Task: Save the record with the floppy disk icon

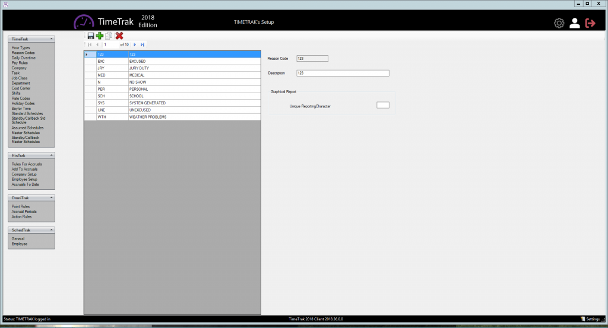Action: (x=91, y=36)
